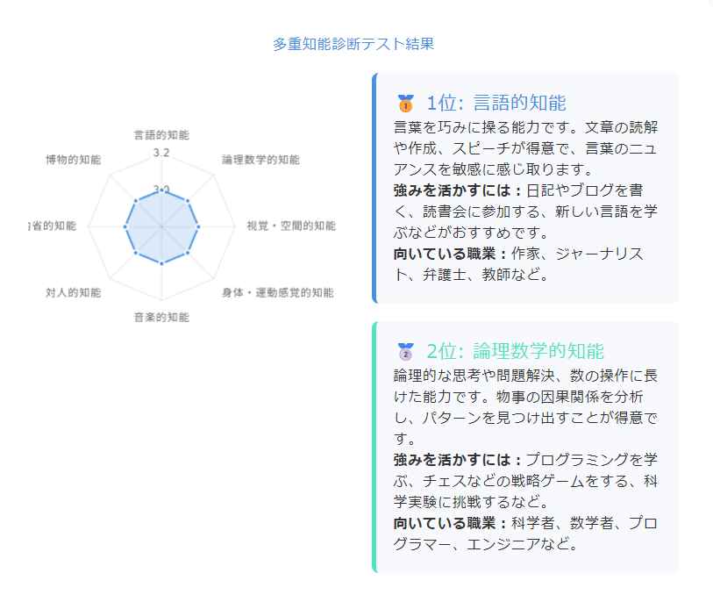Select the 多重知能診断テスト結果 title
Viewport: 713px width, 595px height.
(353, 44)
